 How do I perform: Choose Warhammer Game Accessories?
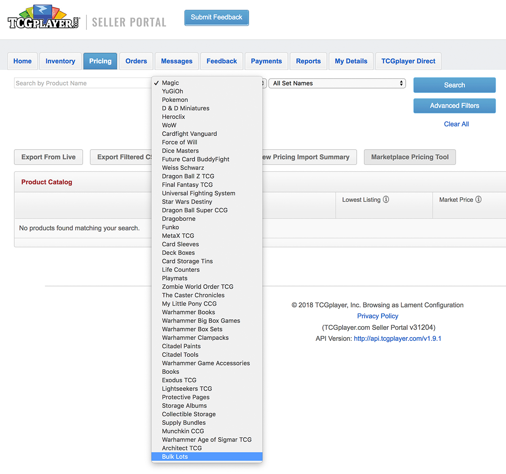(207, 363)
